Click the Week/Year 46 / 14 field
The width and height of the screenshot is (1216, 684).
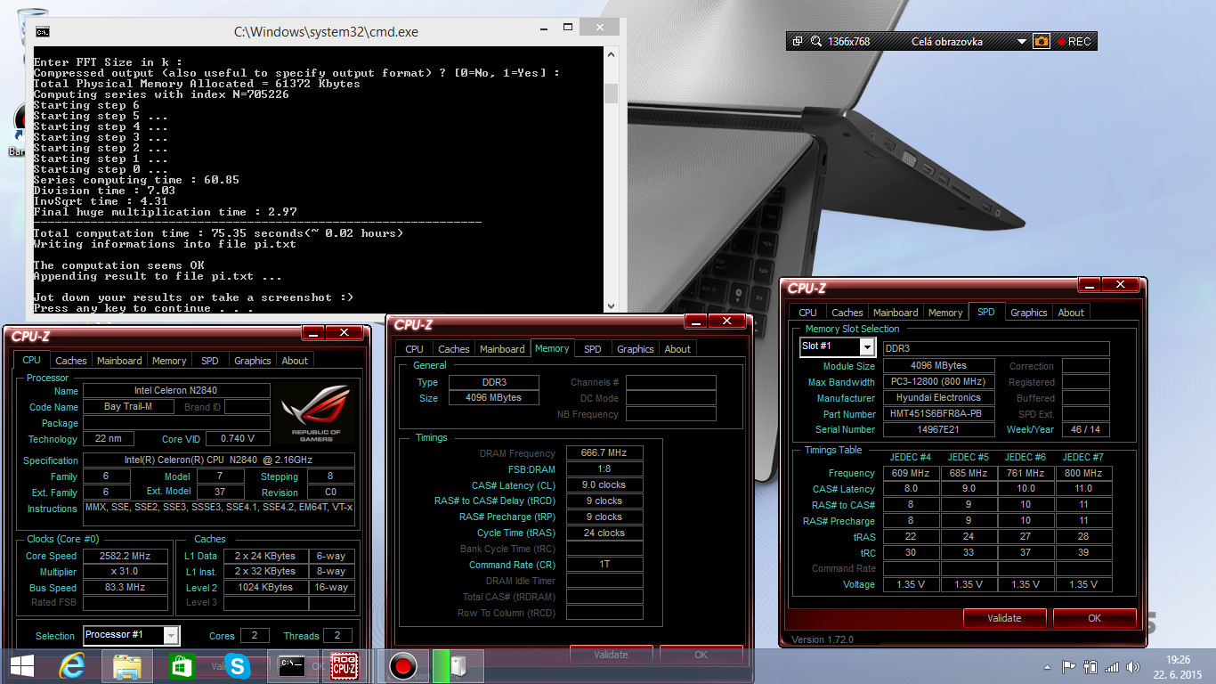[x=1085, y=429]
